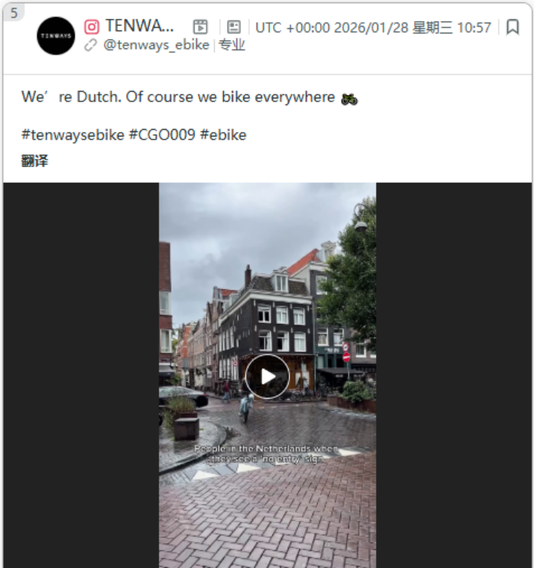Image resolution: width=534 pixels, height=568 pixels.
Task: Select the Dutch bike everywhere caption text
Action: pos(178,97)
